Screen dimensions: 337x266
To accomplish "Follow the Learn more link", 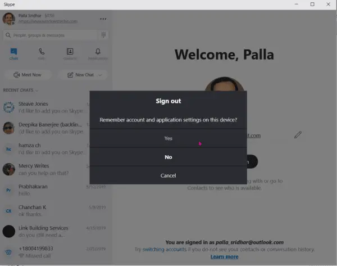I will [224, 257].
